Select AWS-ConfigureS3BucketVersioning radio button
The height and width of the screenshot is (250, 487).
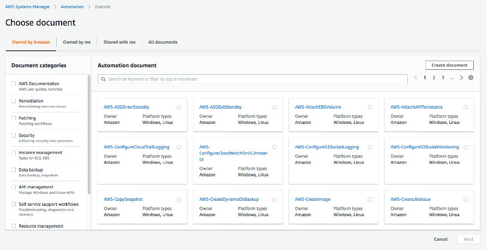point(466,147)
